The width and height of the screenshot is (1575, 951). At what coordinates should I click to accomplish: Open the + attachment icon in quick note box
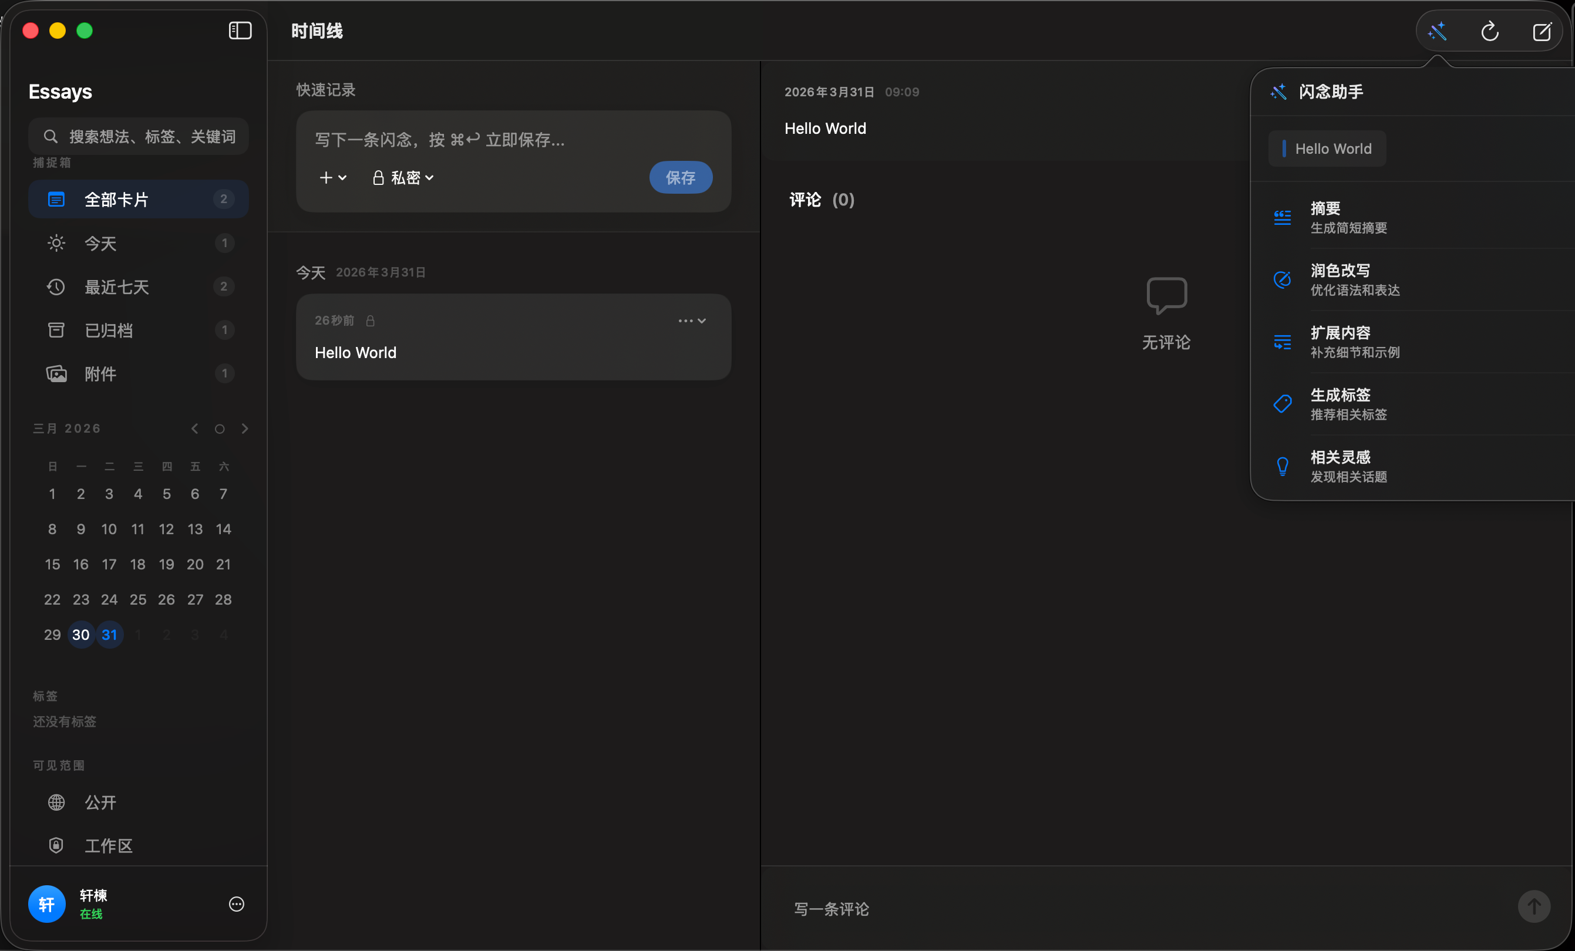327,178
